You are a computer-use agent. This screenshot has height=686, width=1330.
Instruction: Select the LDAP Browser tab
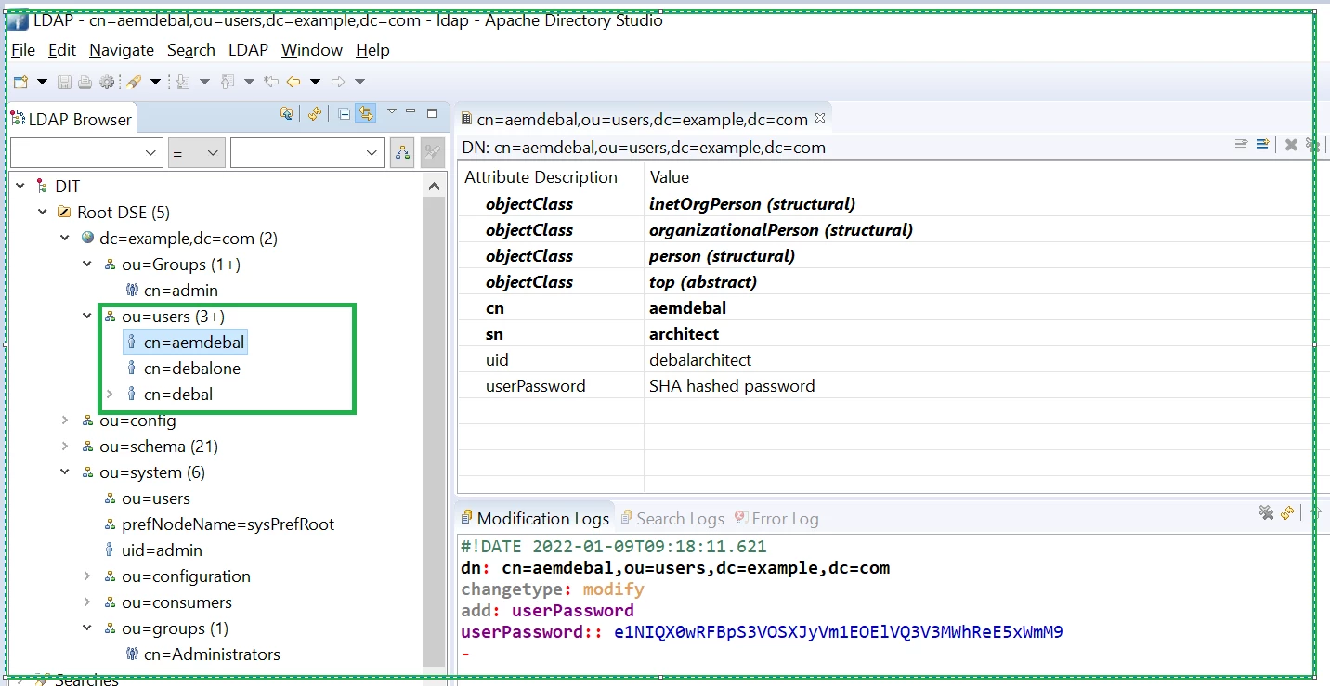tap(72, 119)
